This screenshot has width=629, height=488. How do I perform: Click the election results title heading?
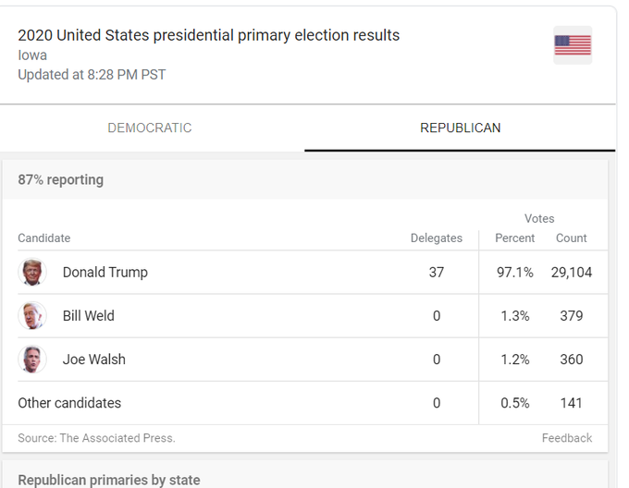[209, 35]
